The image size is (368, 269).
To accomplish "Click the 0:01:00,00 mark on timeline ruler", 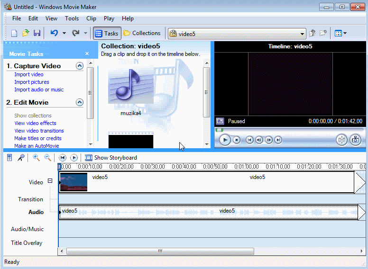I will click(x=247, y=167).
